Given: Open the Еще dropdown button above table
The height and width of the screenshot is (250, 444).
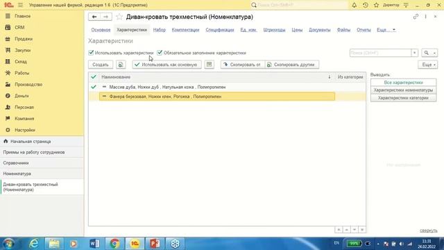Looking at the screenshot, I should (428, 65).
